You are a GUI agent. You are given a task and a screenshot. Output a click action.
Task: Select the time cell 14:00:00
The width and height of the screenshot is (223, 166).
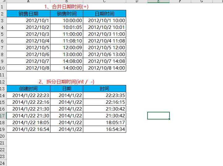[66, 68]
